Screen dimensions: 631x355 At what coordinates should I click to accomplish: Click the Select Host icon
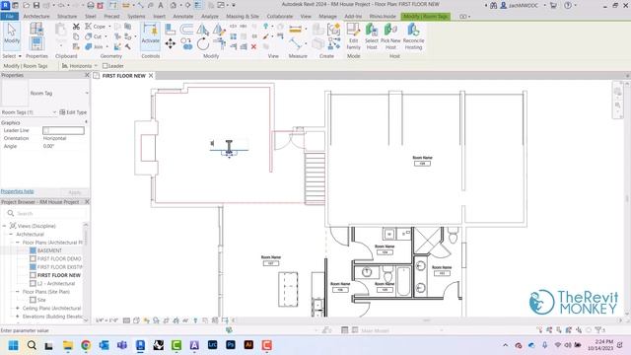pyautogui.click(x=372, y=35)
